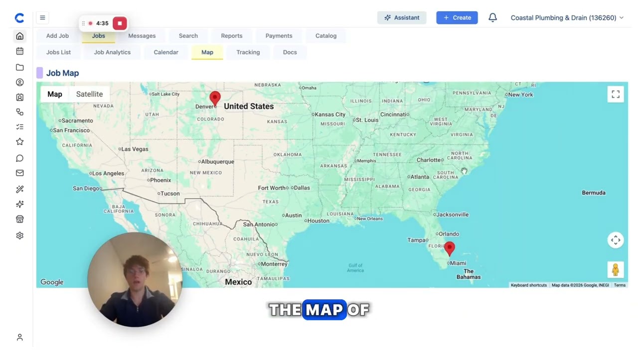
Task: Open the Job Analytics subtab
Action: (x=112, y=52)
